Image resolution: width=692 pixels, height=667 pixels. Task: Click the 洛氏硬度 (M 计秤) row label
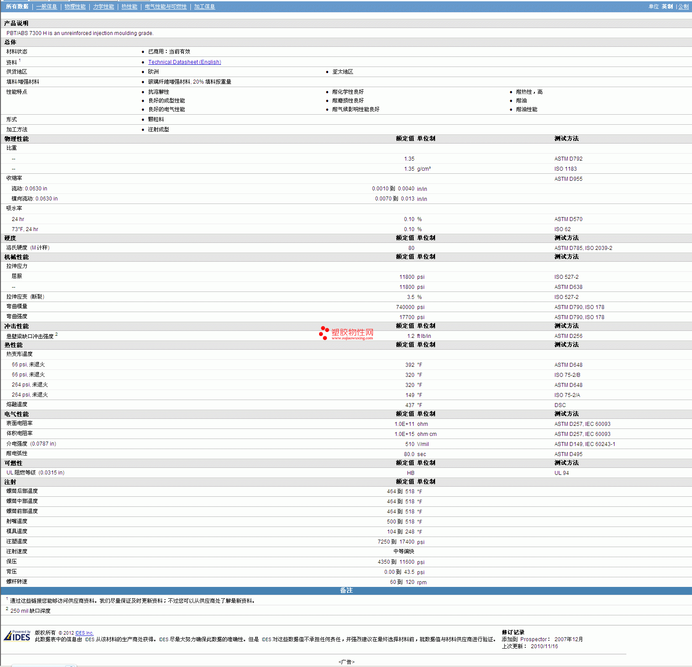28,248
